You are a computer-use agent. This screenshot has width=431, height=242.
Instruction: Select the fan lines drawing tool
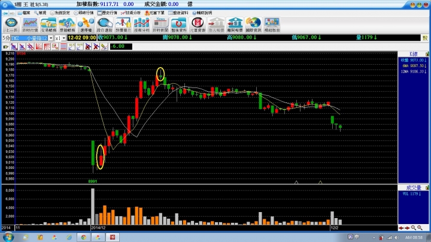point(39,47)
